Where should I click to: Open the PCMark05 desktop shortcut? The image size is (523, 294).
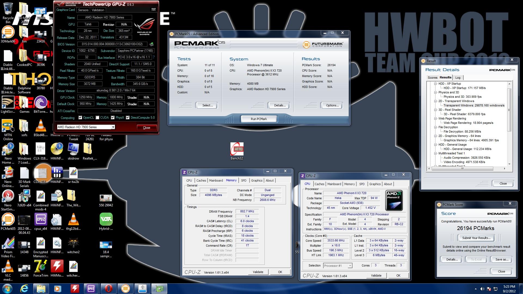(8, 222)
